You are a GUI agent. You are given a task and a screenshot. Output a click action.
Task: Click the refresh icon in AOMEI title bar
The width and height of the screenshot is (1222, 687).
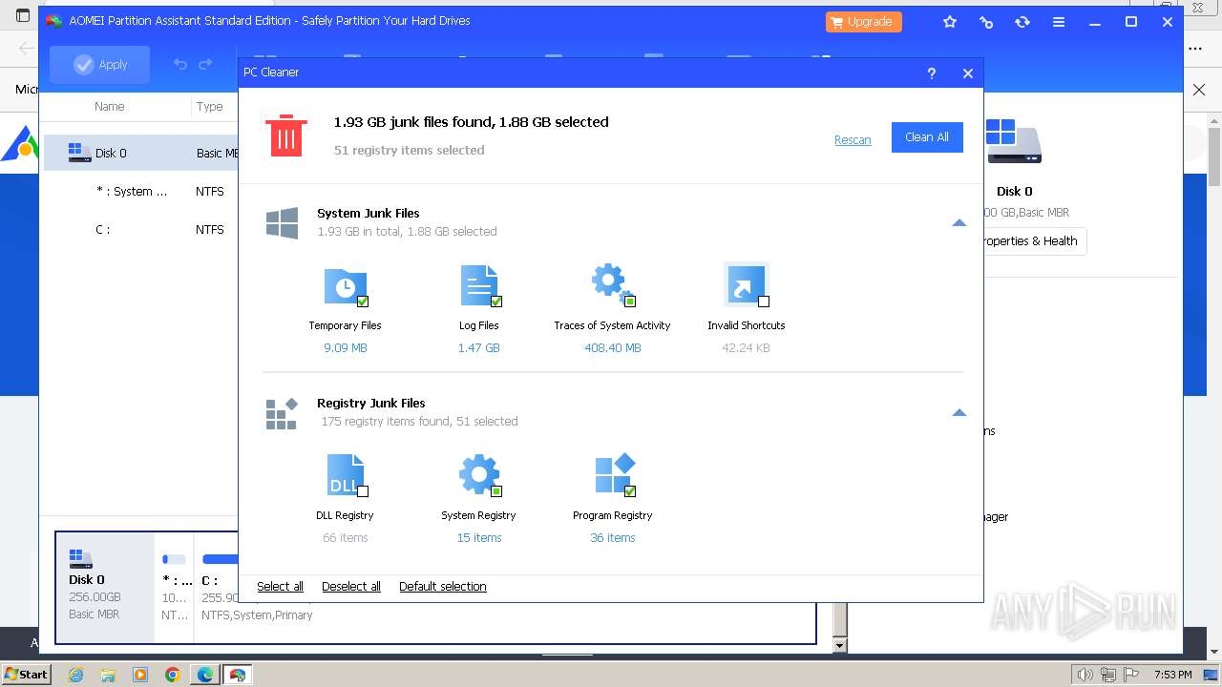1022,22
